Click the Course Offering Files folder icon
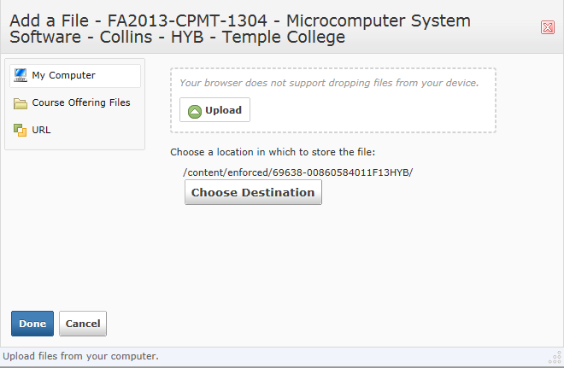This screenshot has height=368, width=564. coord(21,103)
